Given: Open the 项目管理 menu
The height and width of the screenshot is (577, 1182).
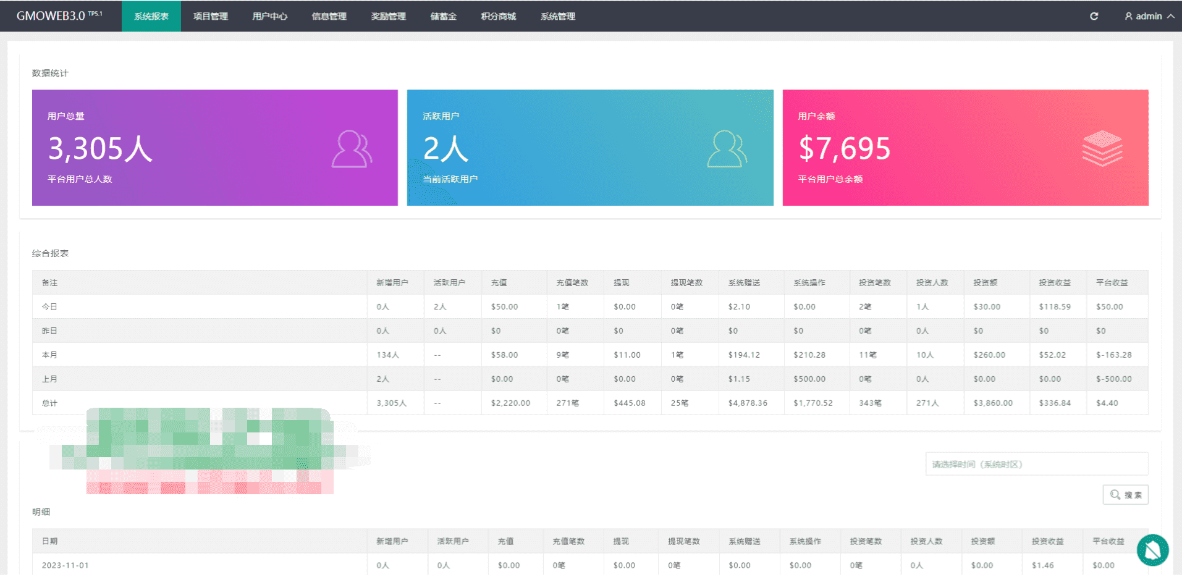Looking at the screenshot, I should (211, 16).
